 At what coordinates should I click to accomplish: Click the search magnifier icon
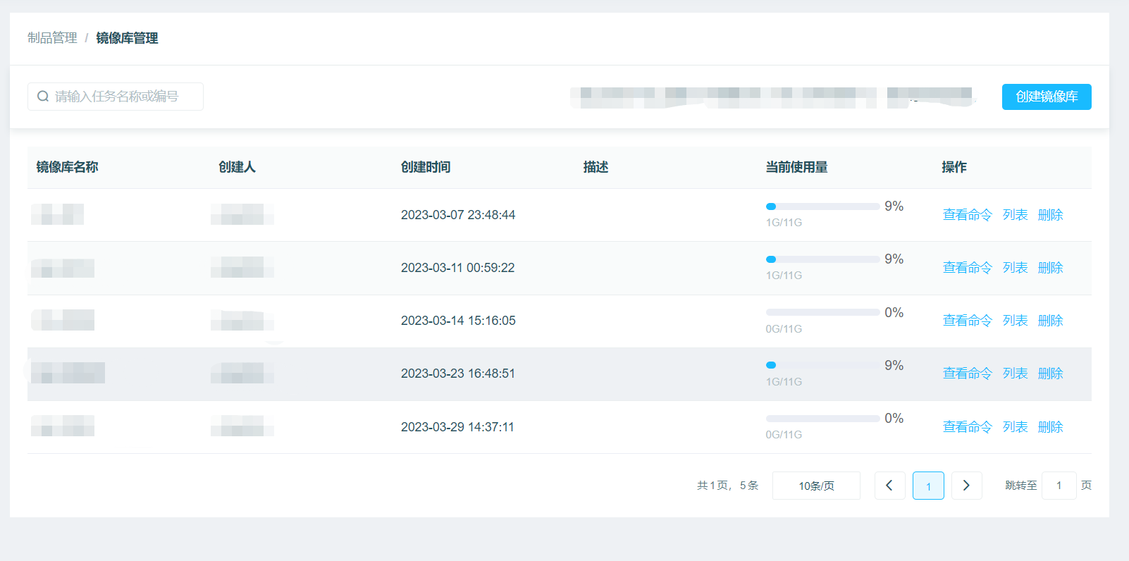(43, 97)
